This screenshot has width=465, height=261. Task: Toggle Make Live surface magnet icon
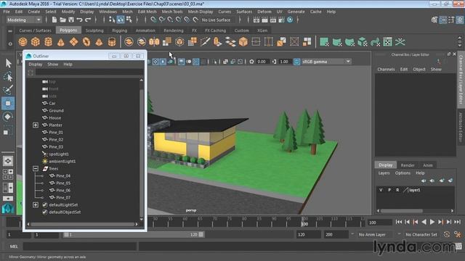click(x=195, y=20)
